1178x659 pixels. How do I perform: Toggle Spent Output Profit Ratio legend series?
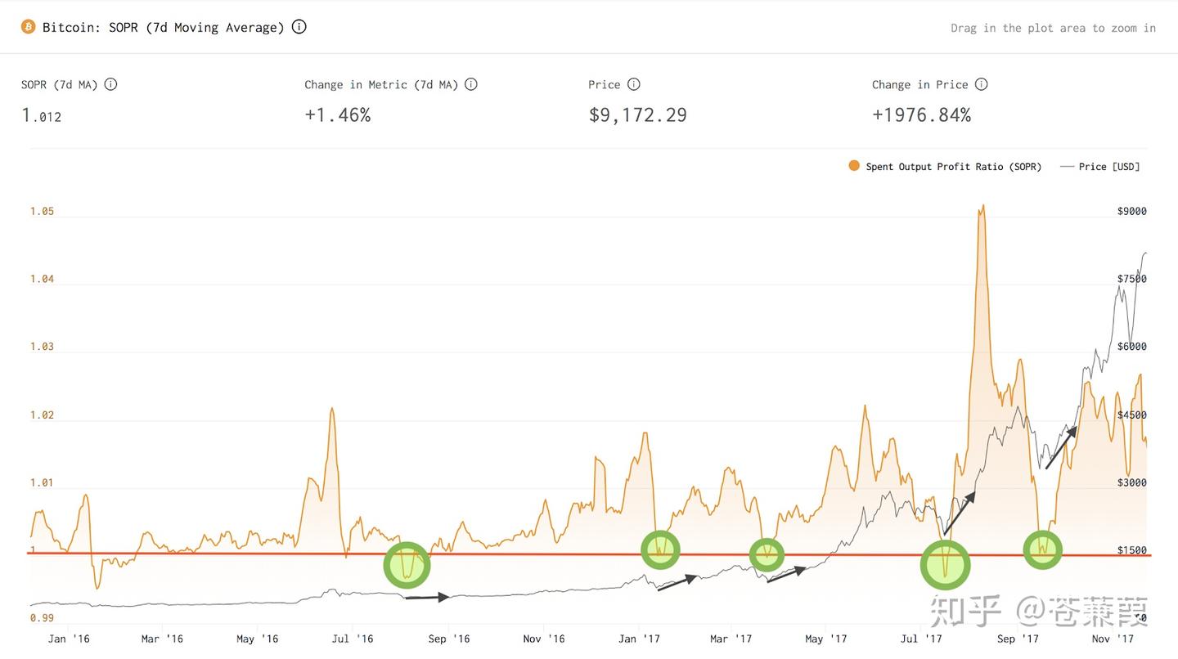coord(953,167)
